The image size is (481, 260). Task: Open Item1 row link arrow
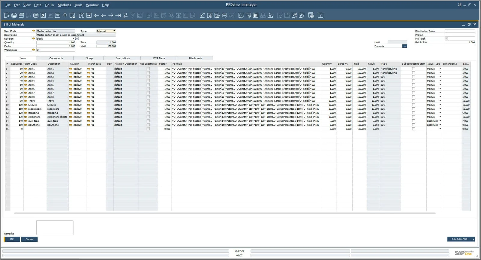tap(26, 69)
